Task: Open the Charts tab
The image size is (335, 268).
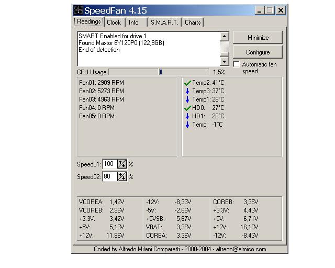Action: tap(193, 23)
